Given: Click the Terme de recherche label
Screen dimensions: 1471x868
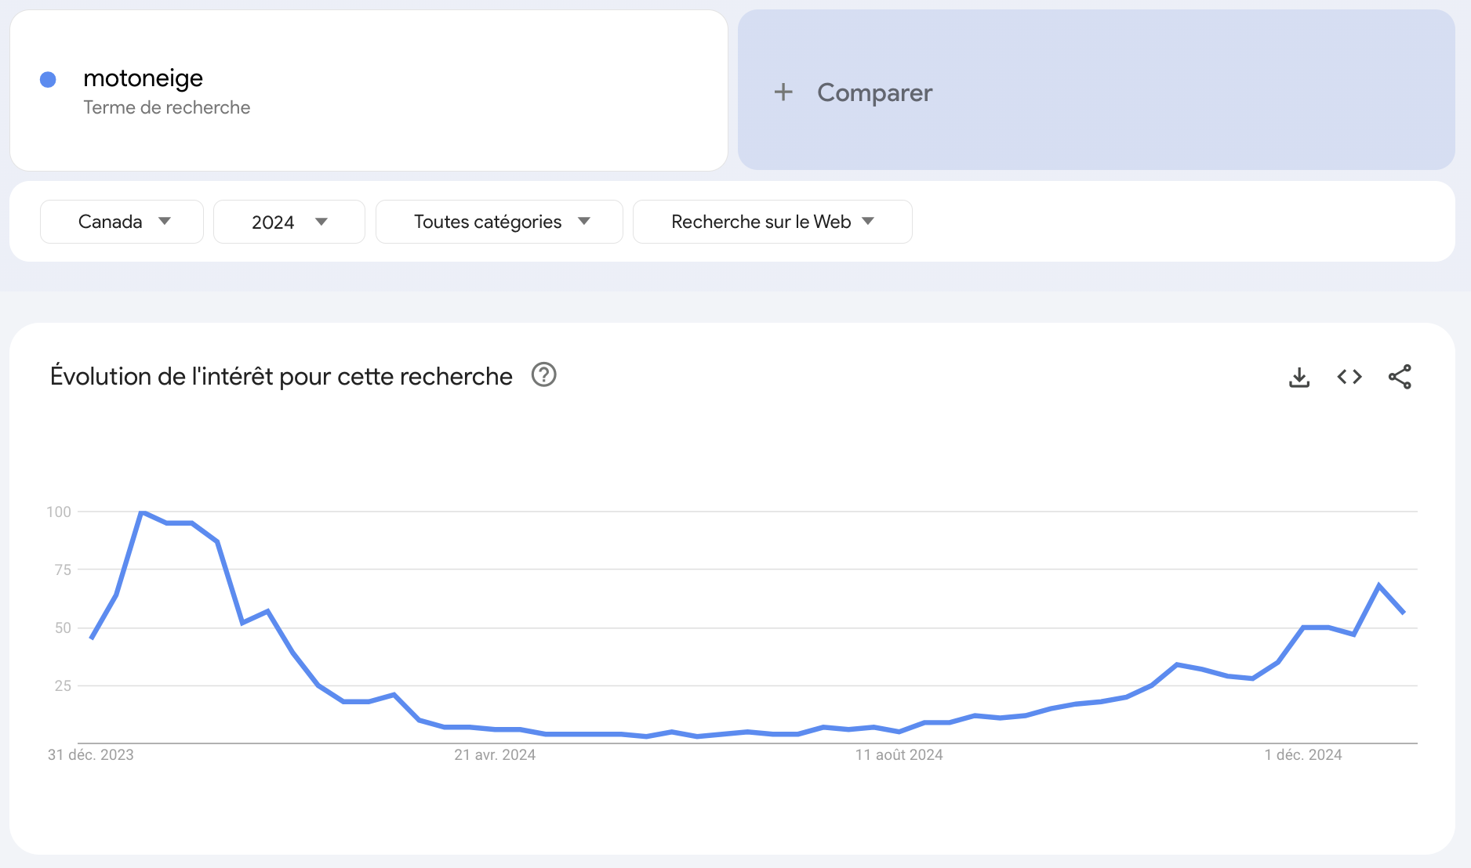Looking at the screenshot, I should tap(167, 107).
